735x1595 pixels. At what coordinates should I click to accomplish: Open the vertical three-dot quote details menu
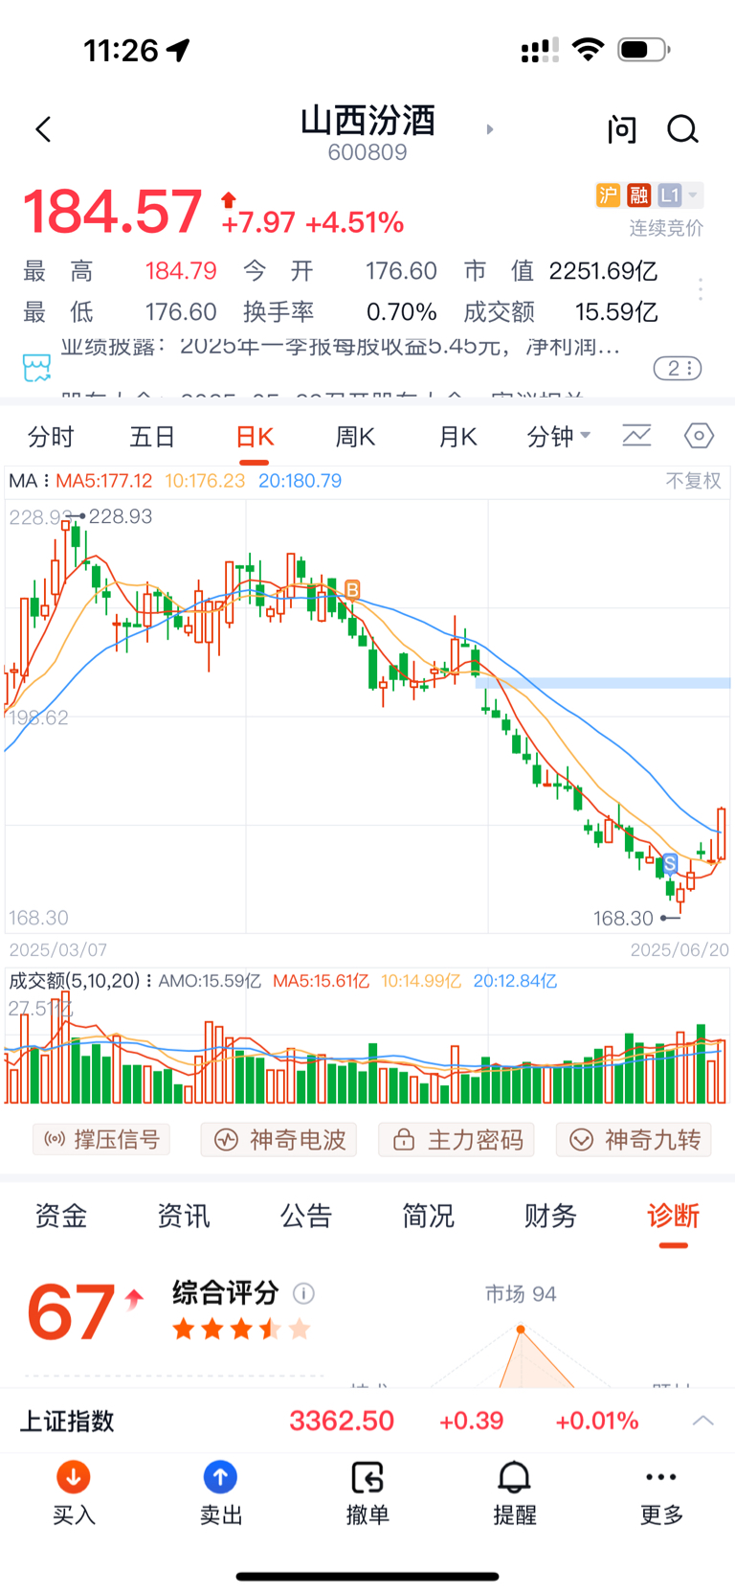click(701, 290)
